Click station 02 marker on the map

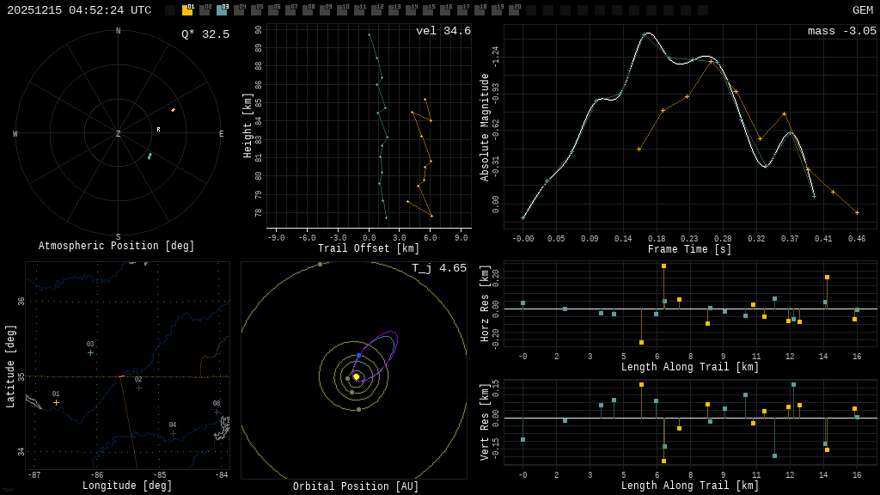(138, 388)
